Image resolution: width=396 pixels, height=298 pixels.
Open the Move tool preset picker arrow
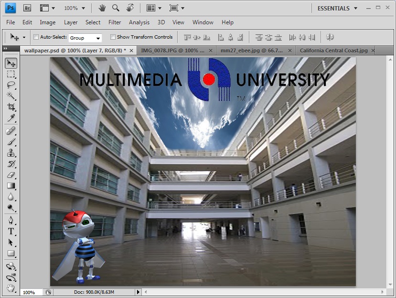[24, 37]
